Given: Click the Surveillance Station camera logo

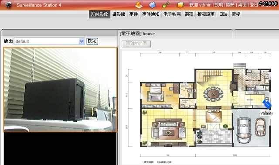Looking at the screenshot, I should pos(8,5).
